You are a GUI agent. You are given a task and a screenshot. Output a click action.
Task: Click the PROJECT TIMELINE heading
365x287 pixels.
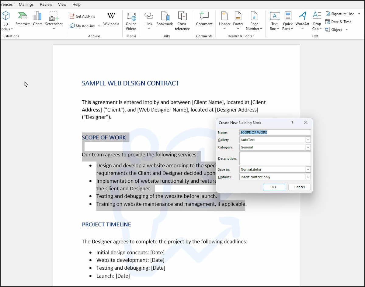106,224
